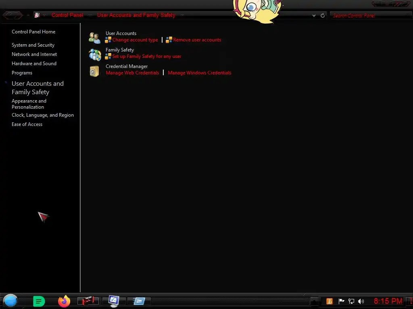Open the Credential Manager safe icon
The height and width of the screenshot is (309, 413).
[x=94, y=71]
